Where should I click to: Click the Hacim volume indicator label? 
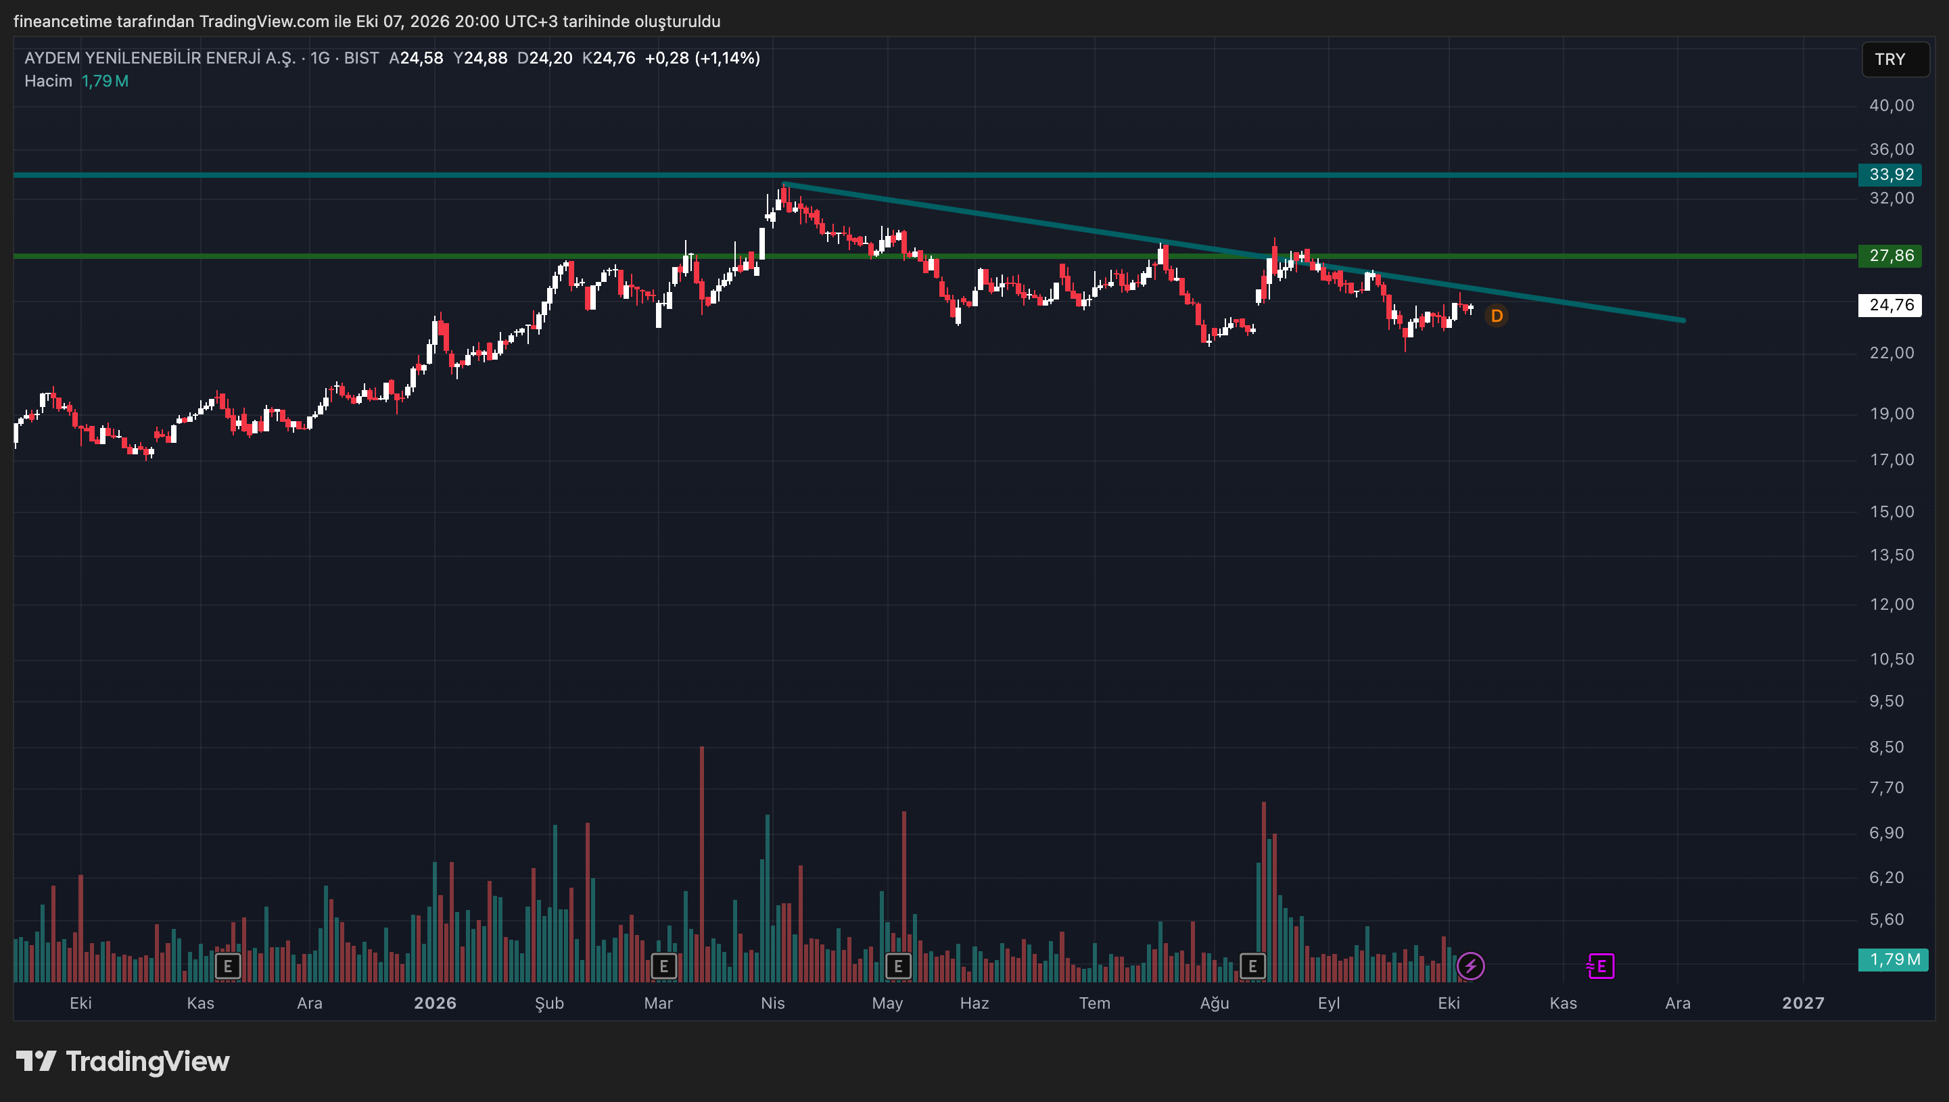tap(49, 81)
